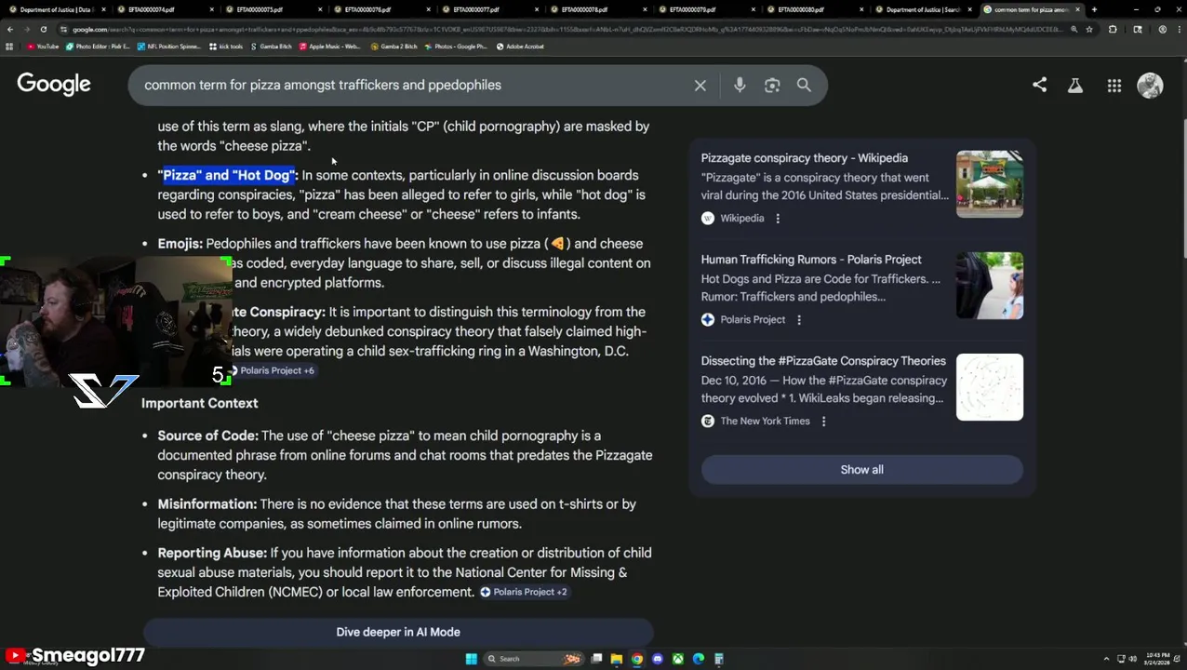Click the 'Source of Code:' bullet label
The height and width of the screenshot is (670, 1187).
(x=207, y=435)
